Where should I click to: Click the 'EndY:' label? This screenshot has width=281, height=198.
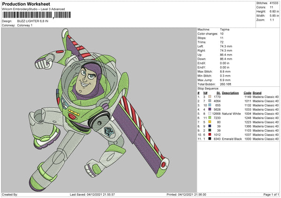pos(201,67)
